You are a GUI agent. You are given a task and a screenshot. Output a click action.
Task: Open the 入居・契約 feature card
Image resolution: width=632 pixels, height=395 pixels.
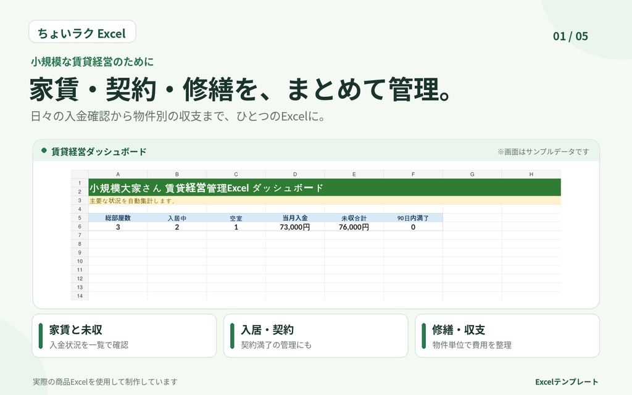(315, 336)
